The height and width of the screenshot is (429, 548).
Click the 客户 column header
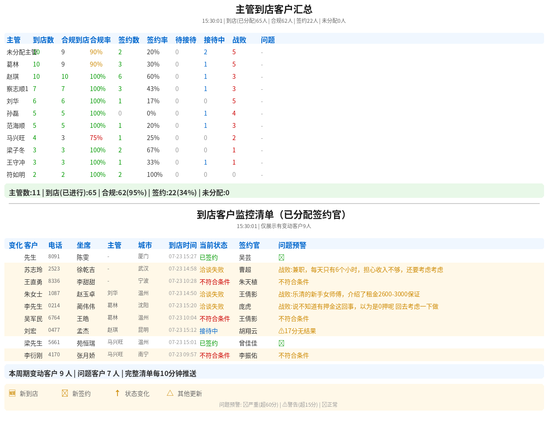click(31, 245)
